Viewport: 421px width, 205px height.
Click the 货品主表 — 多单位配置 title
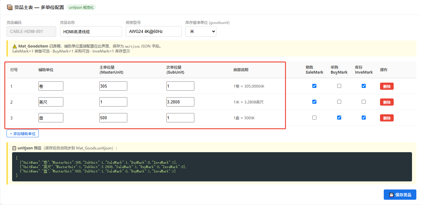pos(39,7)
